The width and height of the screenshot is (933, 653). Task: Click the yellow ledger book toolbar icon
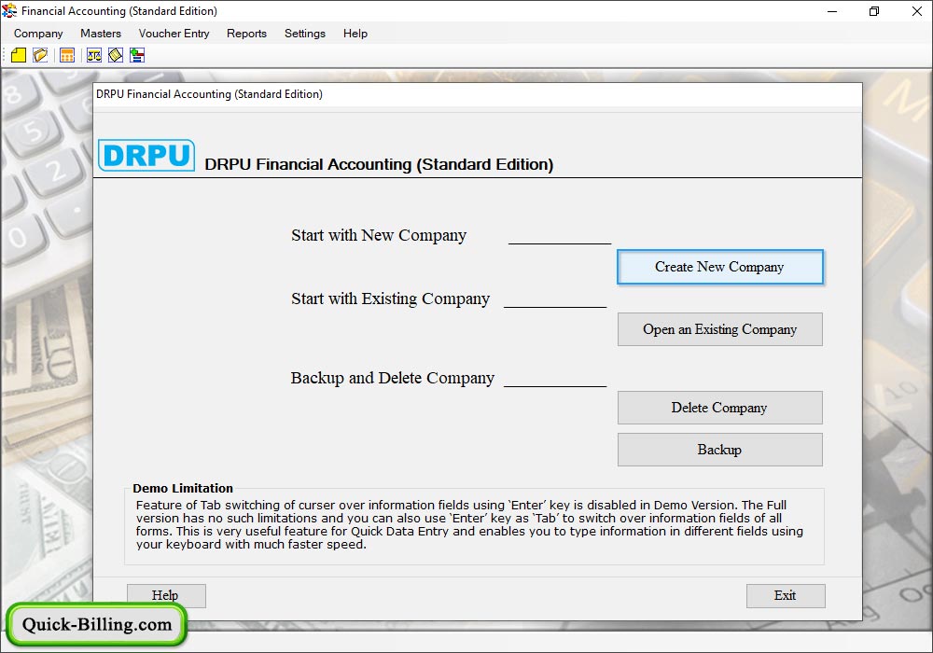click(116, 55)
